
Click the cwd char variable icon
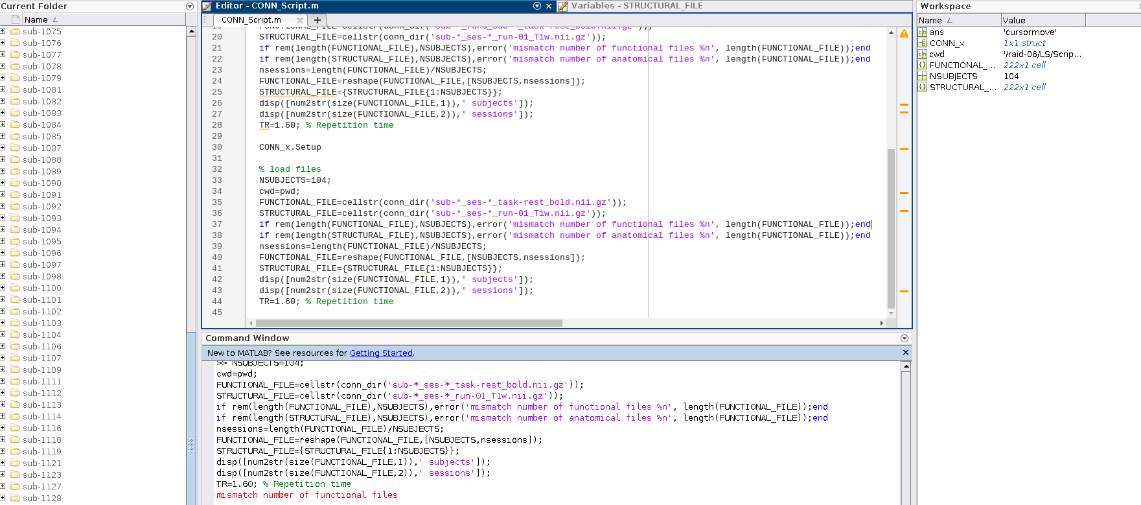coord(922,54)
